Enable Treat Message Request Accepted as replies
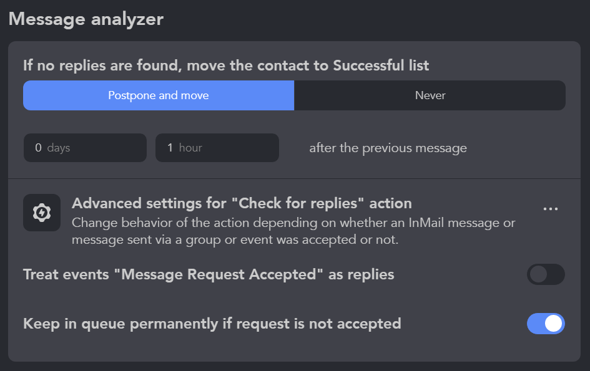 [546, 274]
